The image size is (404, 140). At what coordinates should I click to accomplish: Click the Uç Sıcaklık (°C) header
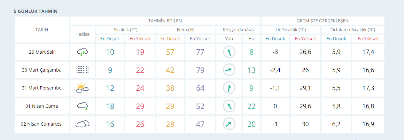(291, 30)
